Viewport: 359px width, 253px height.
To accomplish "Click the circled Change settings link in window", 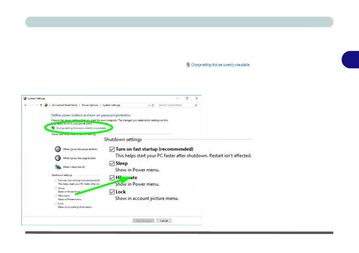I will pyautogui.click(x=81, y=128).
